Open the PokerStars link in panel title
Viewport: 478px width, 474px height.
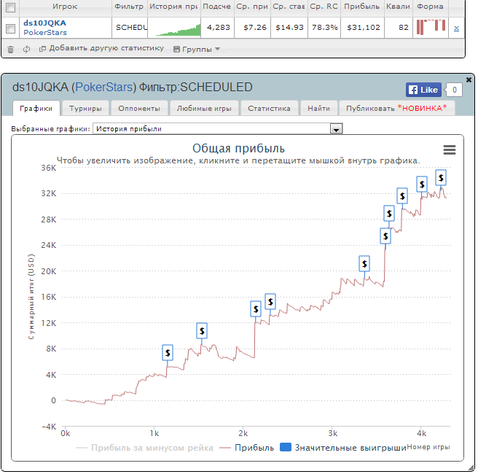tap(104, 88)
